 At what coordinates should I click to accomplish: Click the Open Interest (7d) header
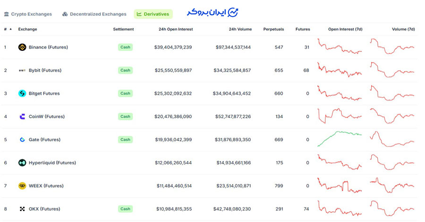click(x=345, y=29)
